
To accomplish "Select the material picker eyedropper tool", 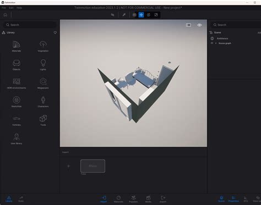I will 124,15.
